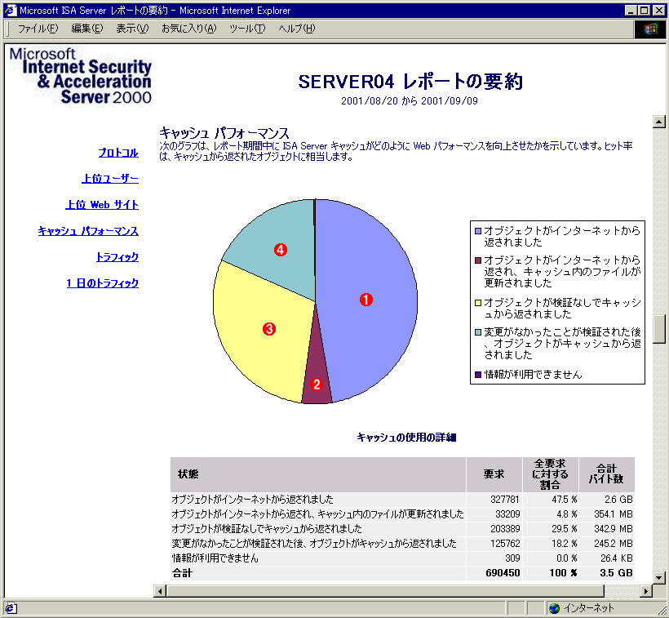The width and height of the screenshot is (669, 618).
Task: Click the yellow legend swatch for 検証なしでキャッシュ
Action: (x=478, y=303)
